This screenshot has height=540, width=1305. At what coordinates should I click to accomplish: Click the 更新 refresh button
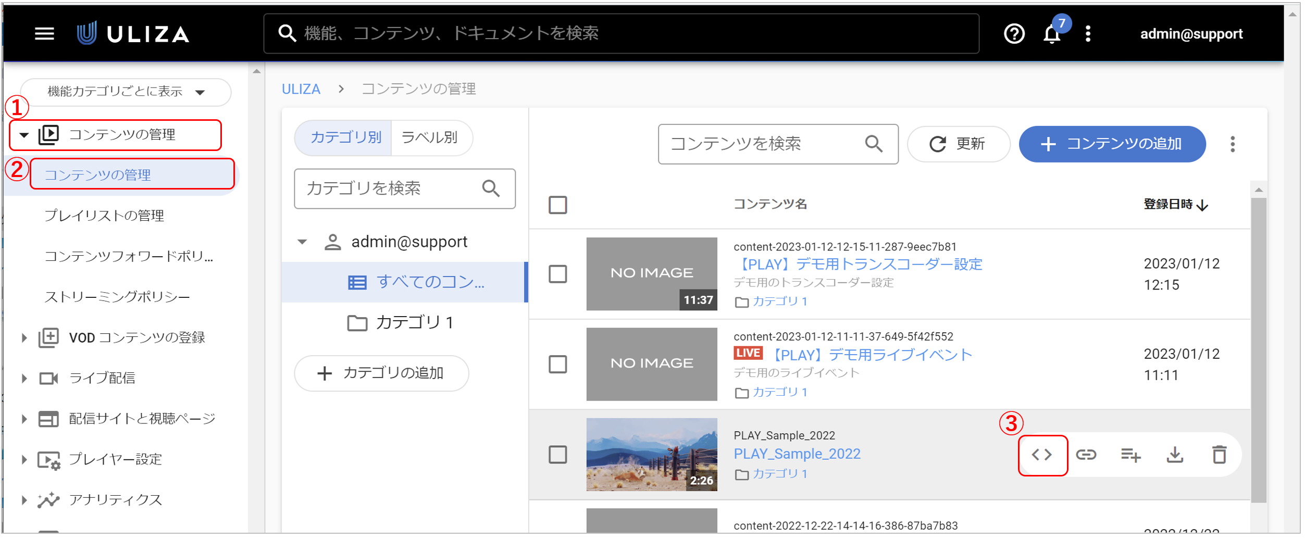point(959,144)
